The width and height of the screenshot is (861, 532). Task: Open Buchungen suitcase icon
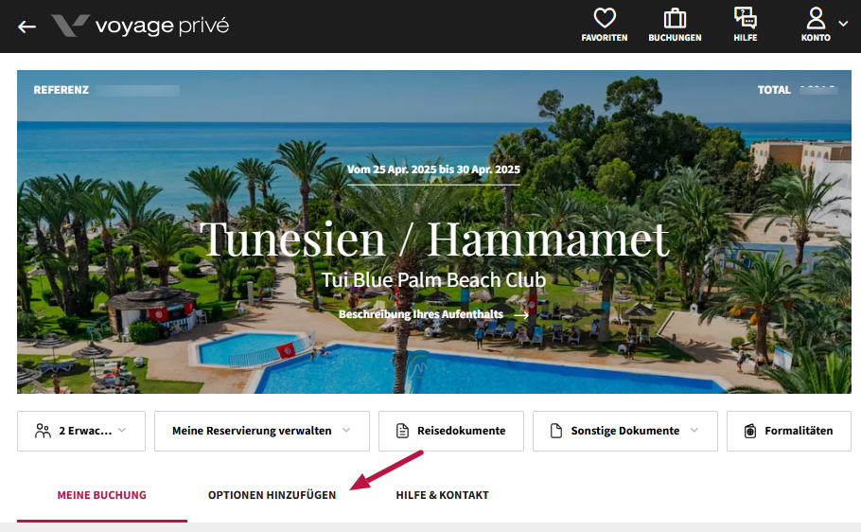[675, 18]
